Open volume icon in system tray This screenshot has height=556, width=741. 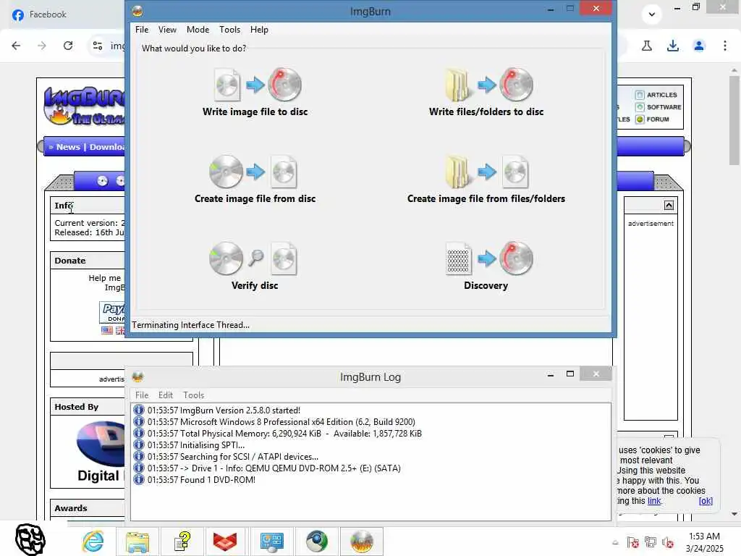coord(668,542)
